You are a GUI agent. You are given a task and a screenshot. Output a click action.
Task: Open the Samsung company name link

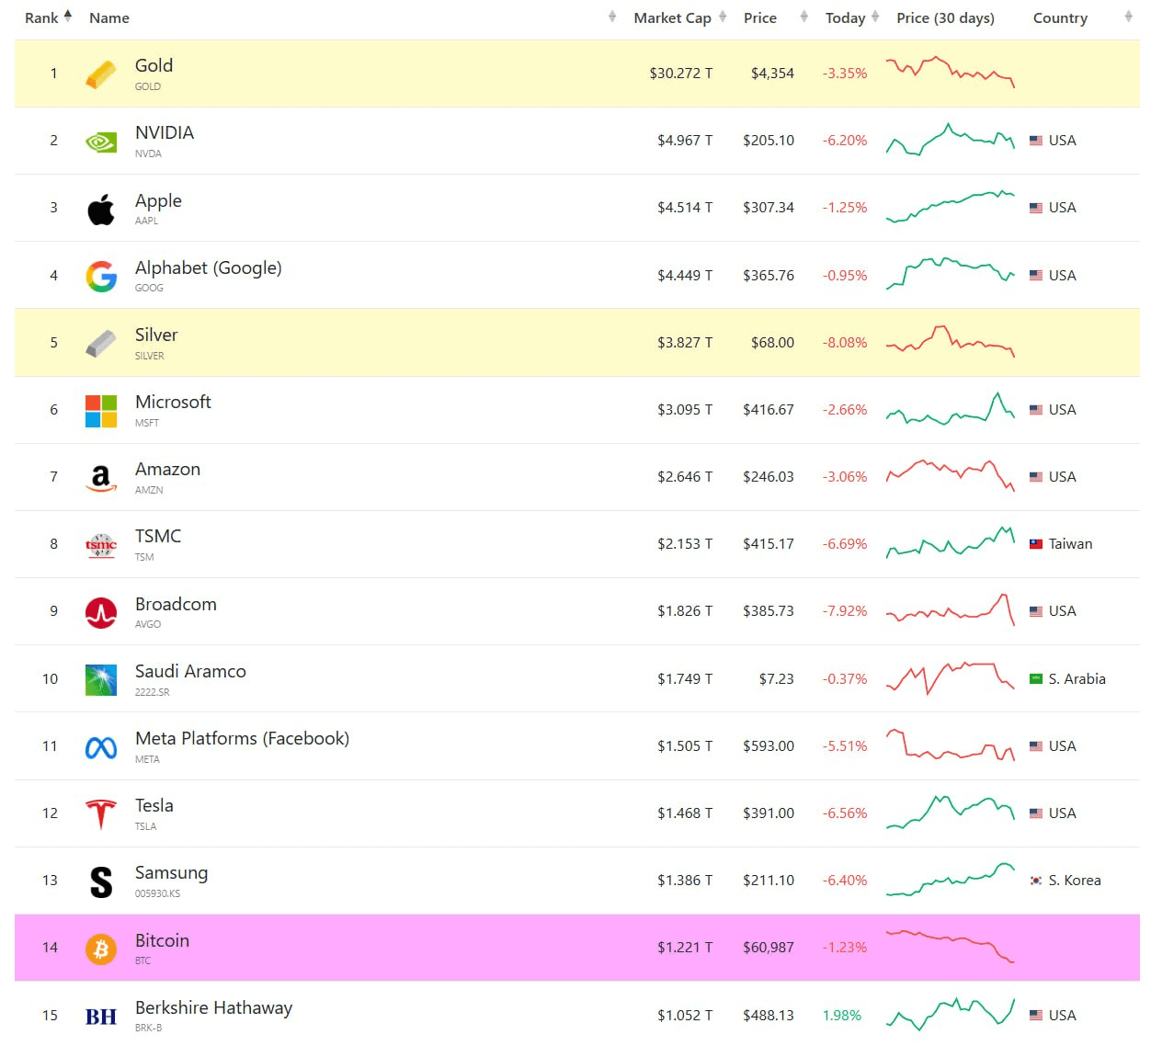click(x=171, y=873)
